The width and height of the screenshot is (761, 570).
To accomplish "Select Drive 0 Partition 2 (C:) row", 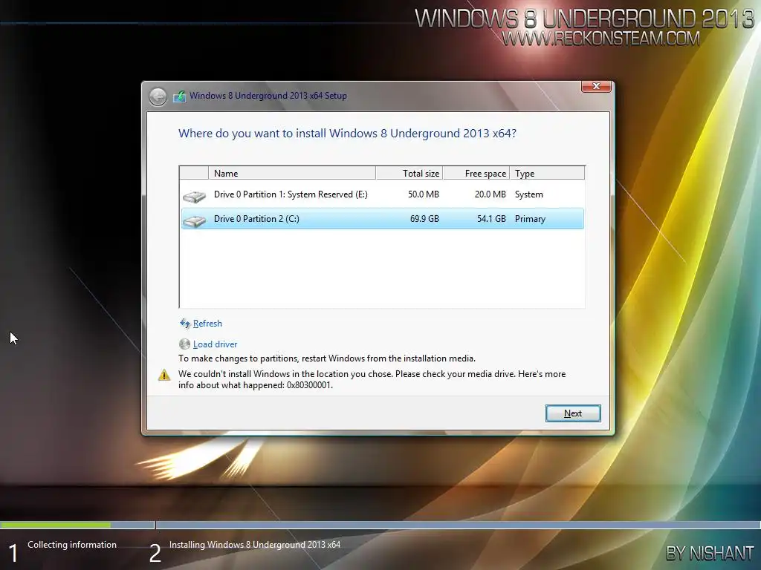I will (x=383, y=219).
